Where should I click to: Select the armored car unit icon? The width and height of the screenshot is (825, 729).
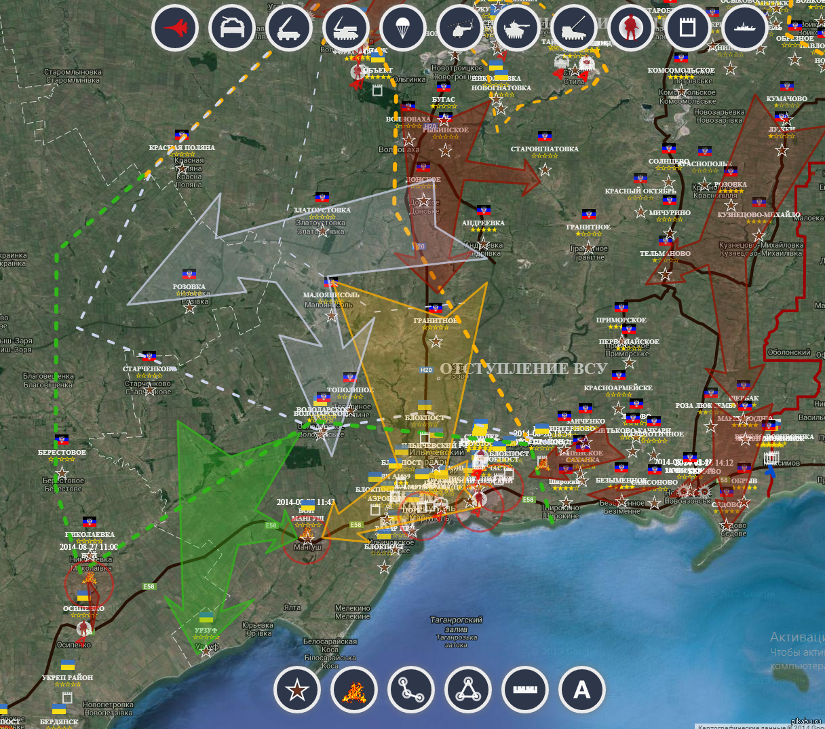click(232, 29)
